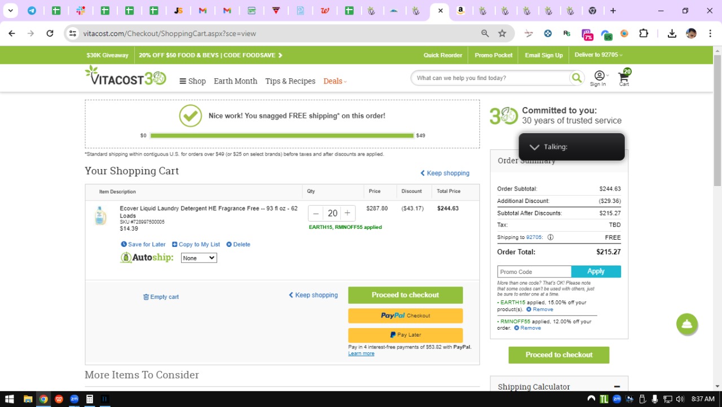
Task: Click the Empty cart link
Action: tap(161, 297)
